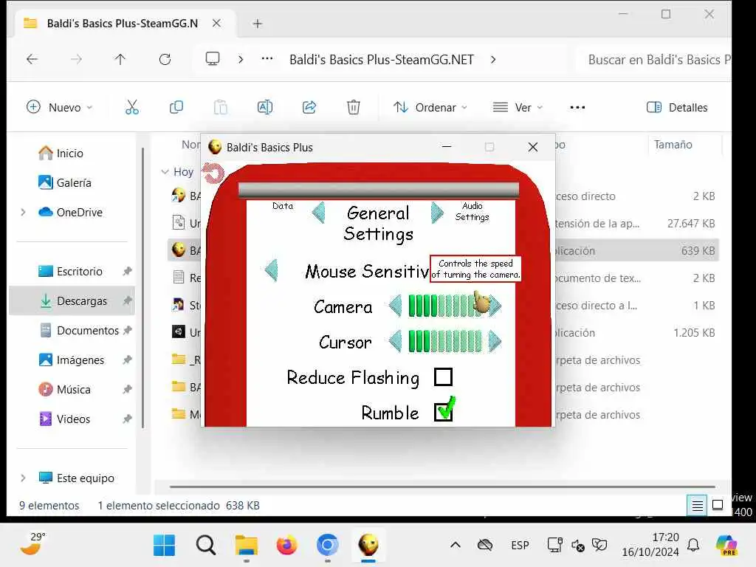Click the horizontal scrollbar in file list
This screenshot has width=756, height=567.
(442, 487)
